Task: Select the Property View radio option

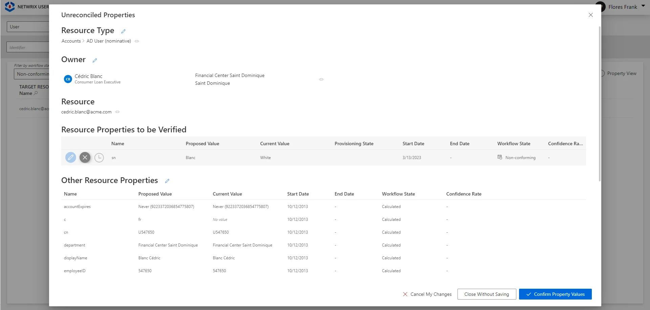Action: pyautogui.click(x=602, y=73)
